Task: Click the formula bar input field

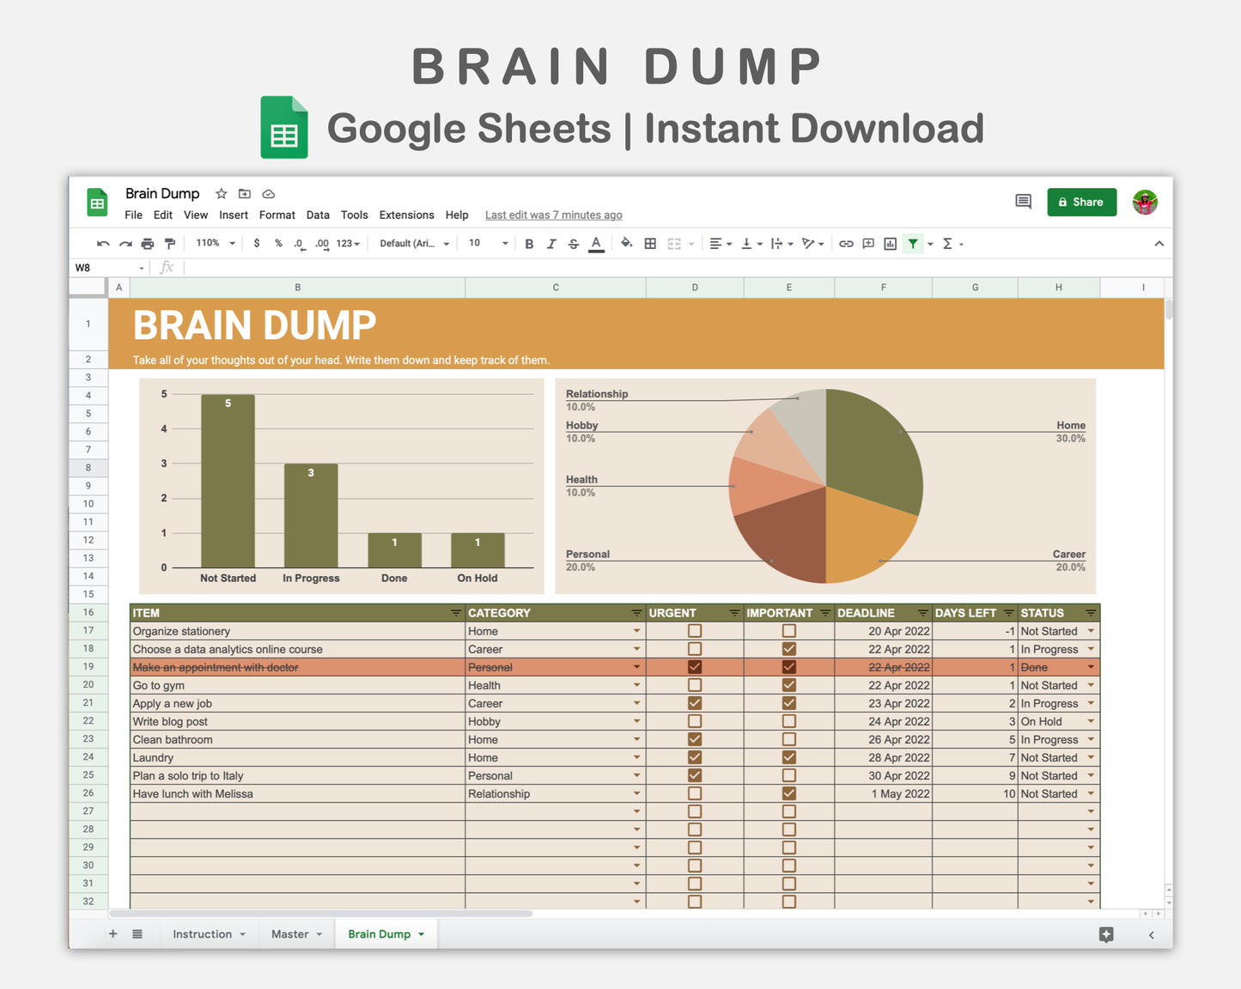Action: click(601, 268)
